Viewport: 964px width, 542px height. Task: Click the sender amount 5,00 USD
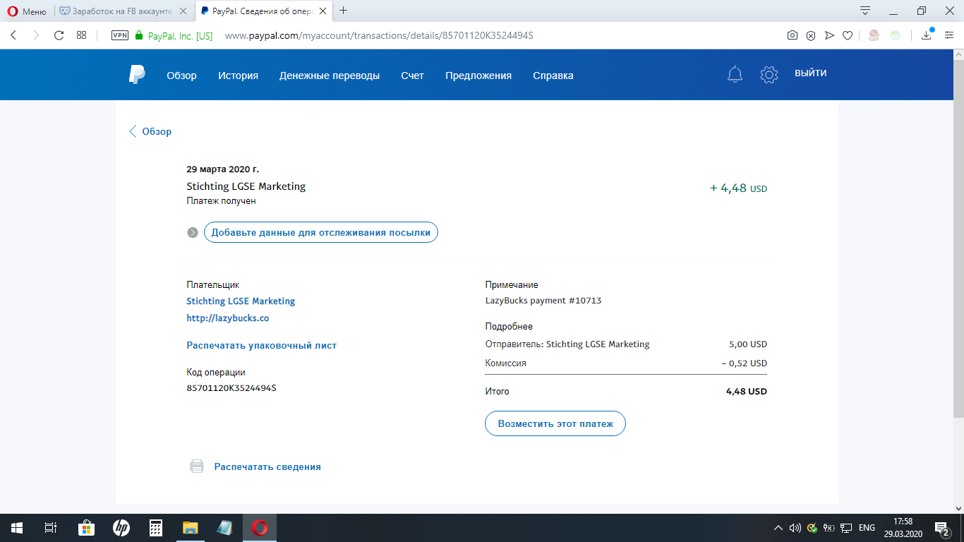tap(748, 344)
